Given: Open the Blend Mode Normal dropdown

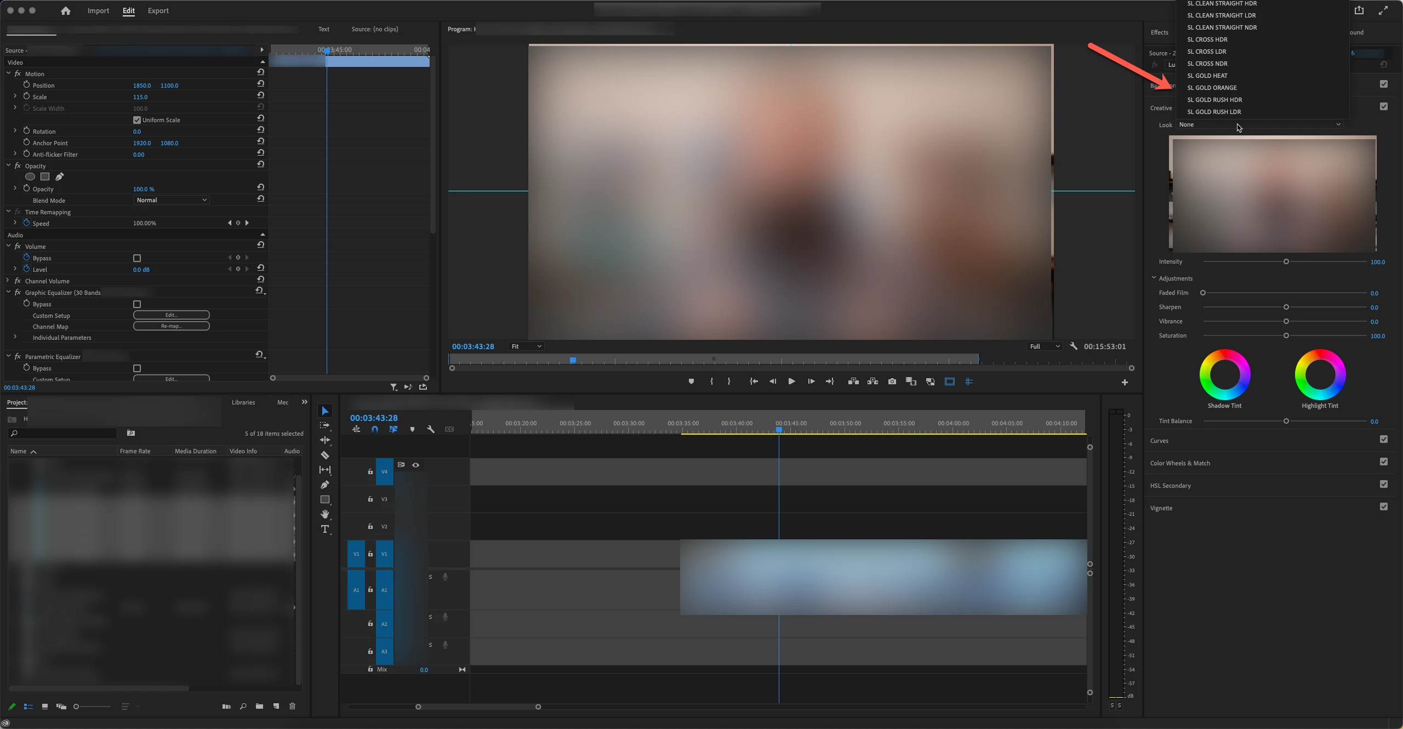Looking at the screenshot, I should pyautogui.click(x=171, y=200).
